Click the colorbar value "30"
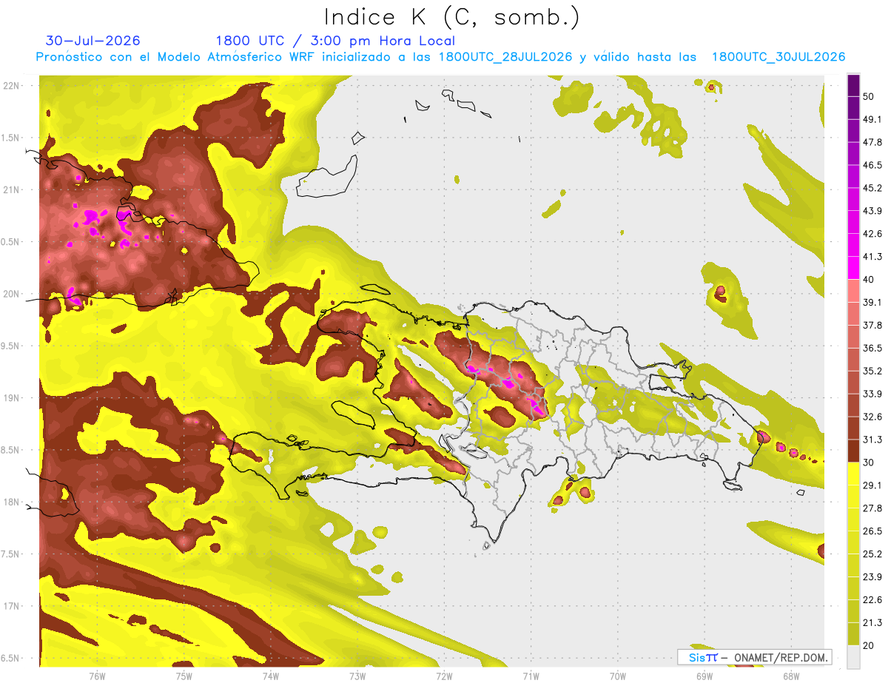 [869, 463]
